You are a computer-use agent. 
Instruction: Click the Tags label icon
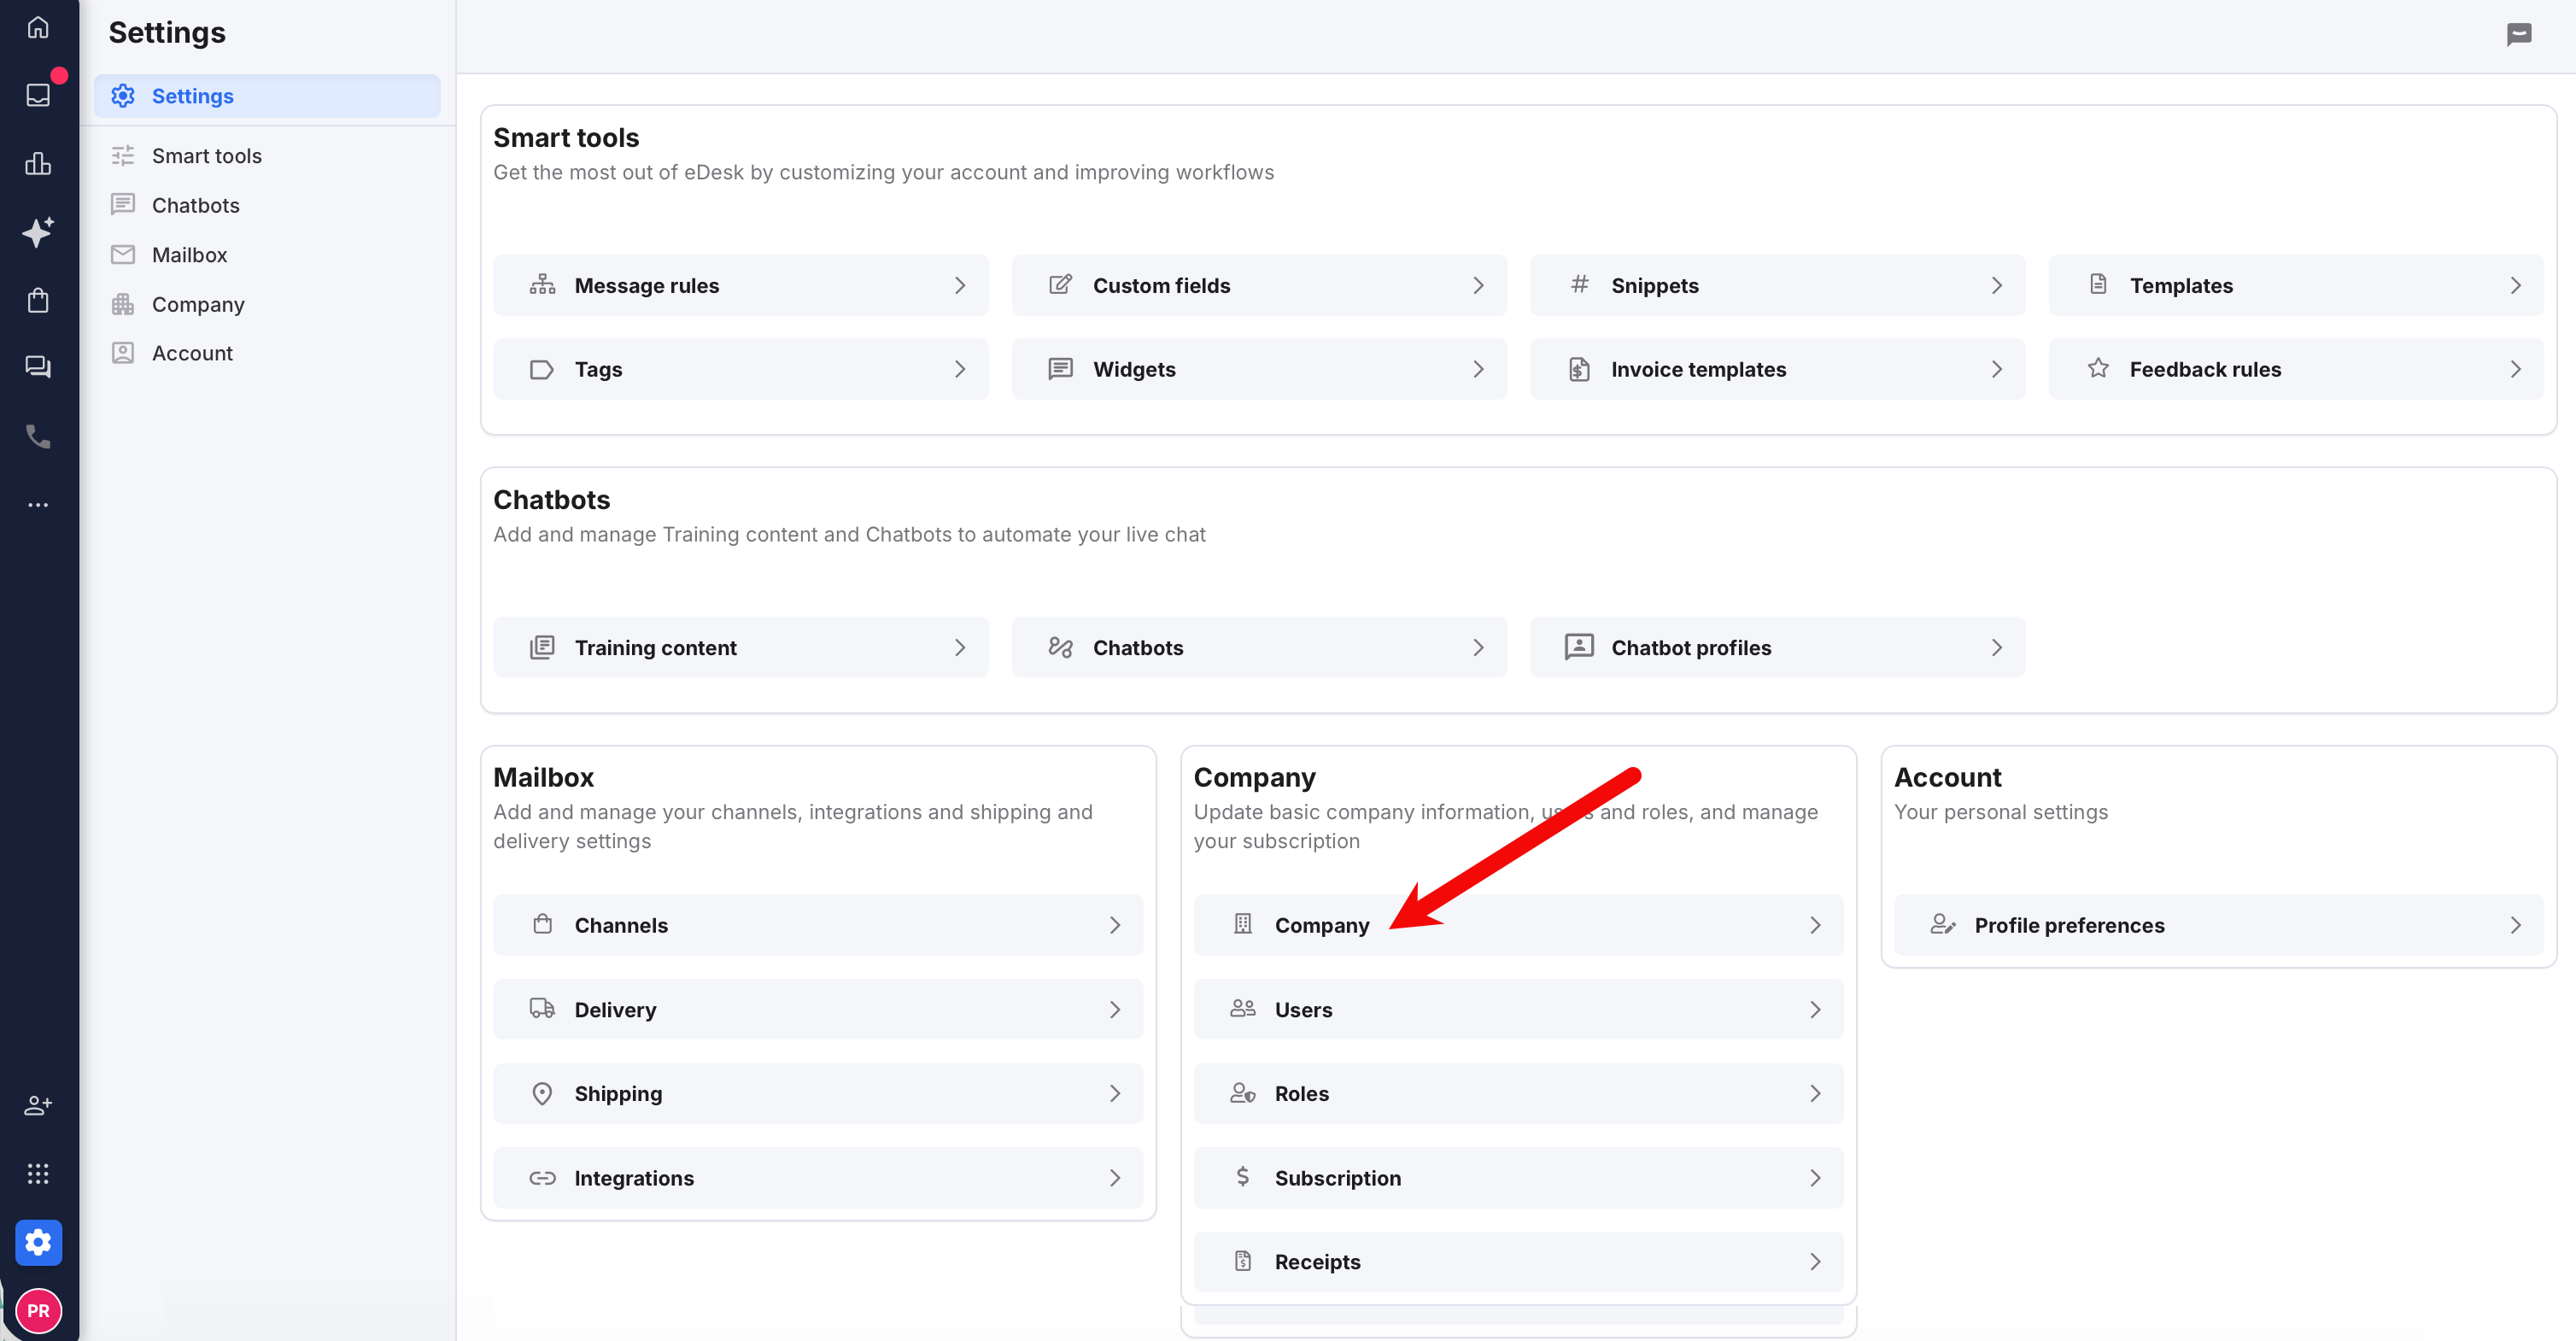pos(542,369)
